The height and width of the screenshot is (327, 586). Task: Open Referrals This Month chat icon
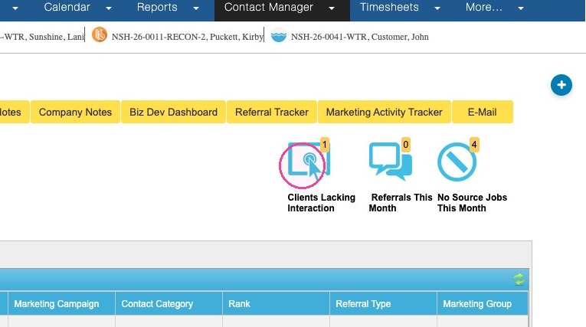point(391,161)
